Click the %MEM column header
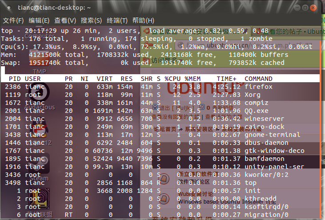Image resolution: width=325 pixels, height=220 pixels. (193, 79)
